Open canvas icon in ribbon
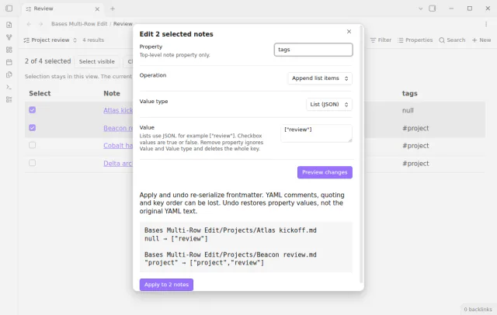497x315 pixels. [9, 50]
